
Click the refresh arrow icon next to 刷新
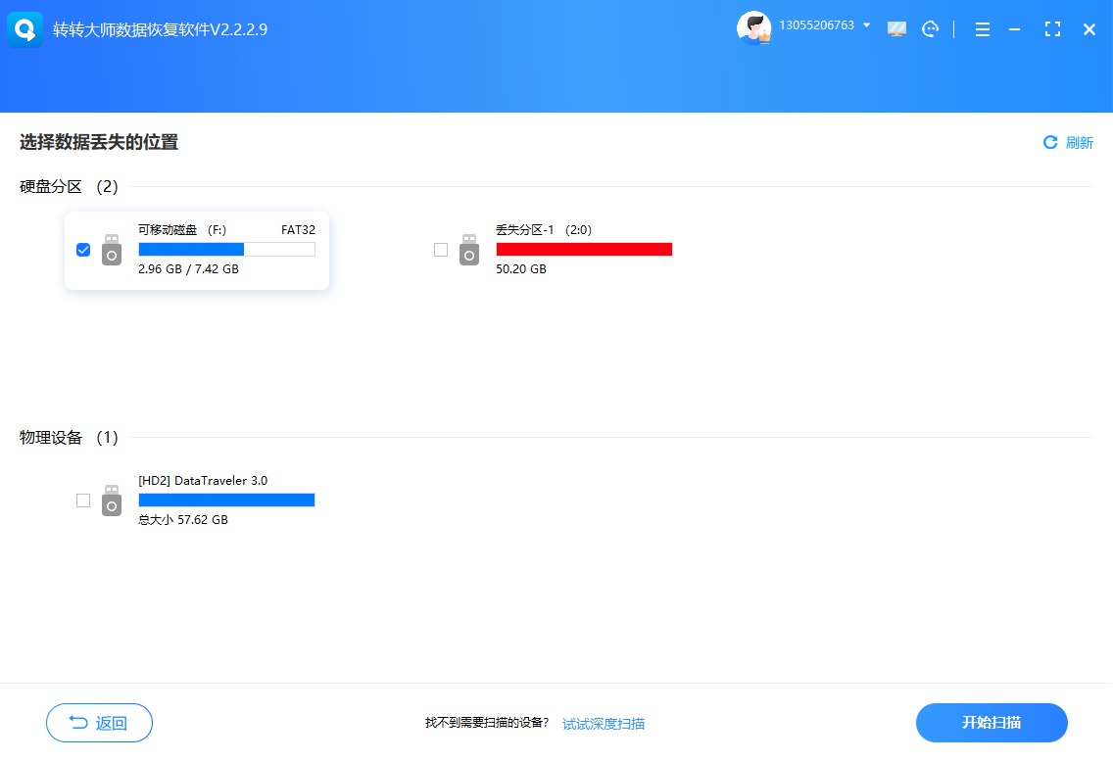tap(1050, 143)
